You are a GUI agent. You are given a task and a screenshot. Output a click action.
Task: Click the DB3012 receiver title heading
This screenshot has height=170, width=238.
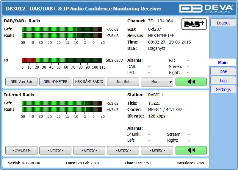pyautogui.click(x=84, y=9)
